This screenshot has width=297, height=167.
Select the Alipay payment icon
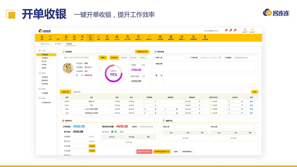pyautogui.click(x=116, y=132)
